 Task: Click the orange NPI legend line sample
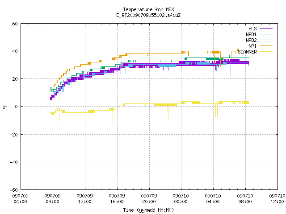(266, 46)
